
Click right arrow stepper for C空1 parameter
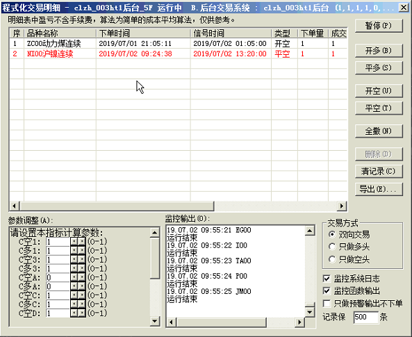click(82, 241)
